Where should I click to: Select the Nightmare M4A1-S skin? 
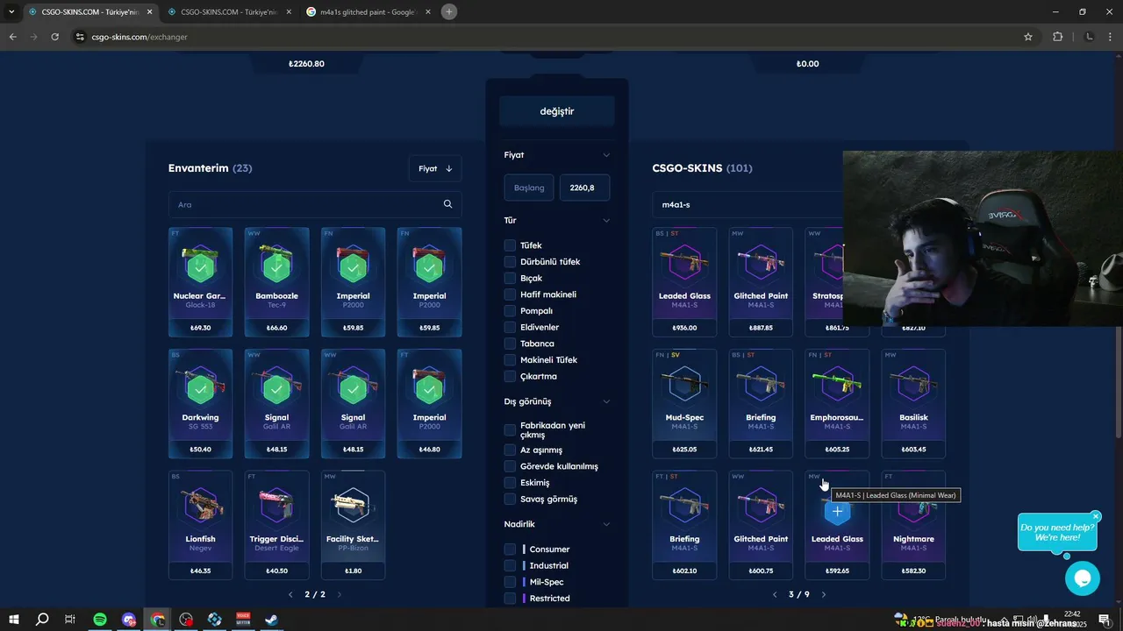point(913,526)
